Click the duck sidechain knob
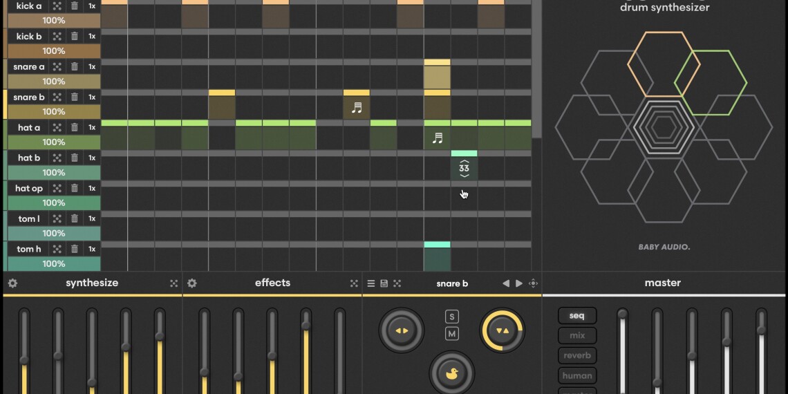788x394 pixels. [x=452, y=373]
